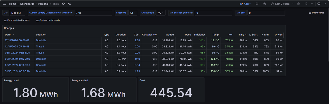Click the Custom Battery Capacity input field
Screen dimensions: 329x104
pos(93,13)
